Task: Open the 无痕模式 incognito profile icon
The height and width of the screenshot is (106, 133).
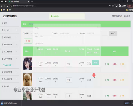Action: click(x=120, y=6)
